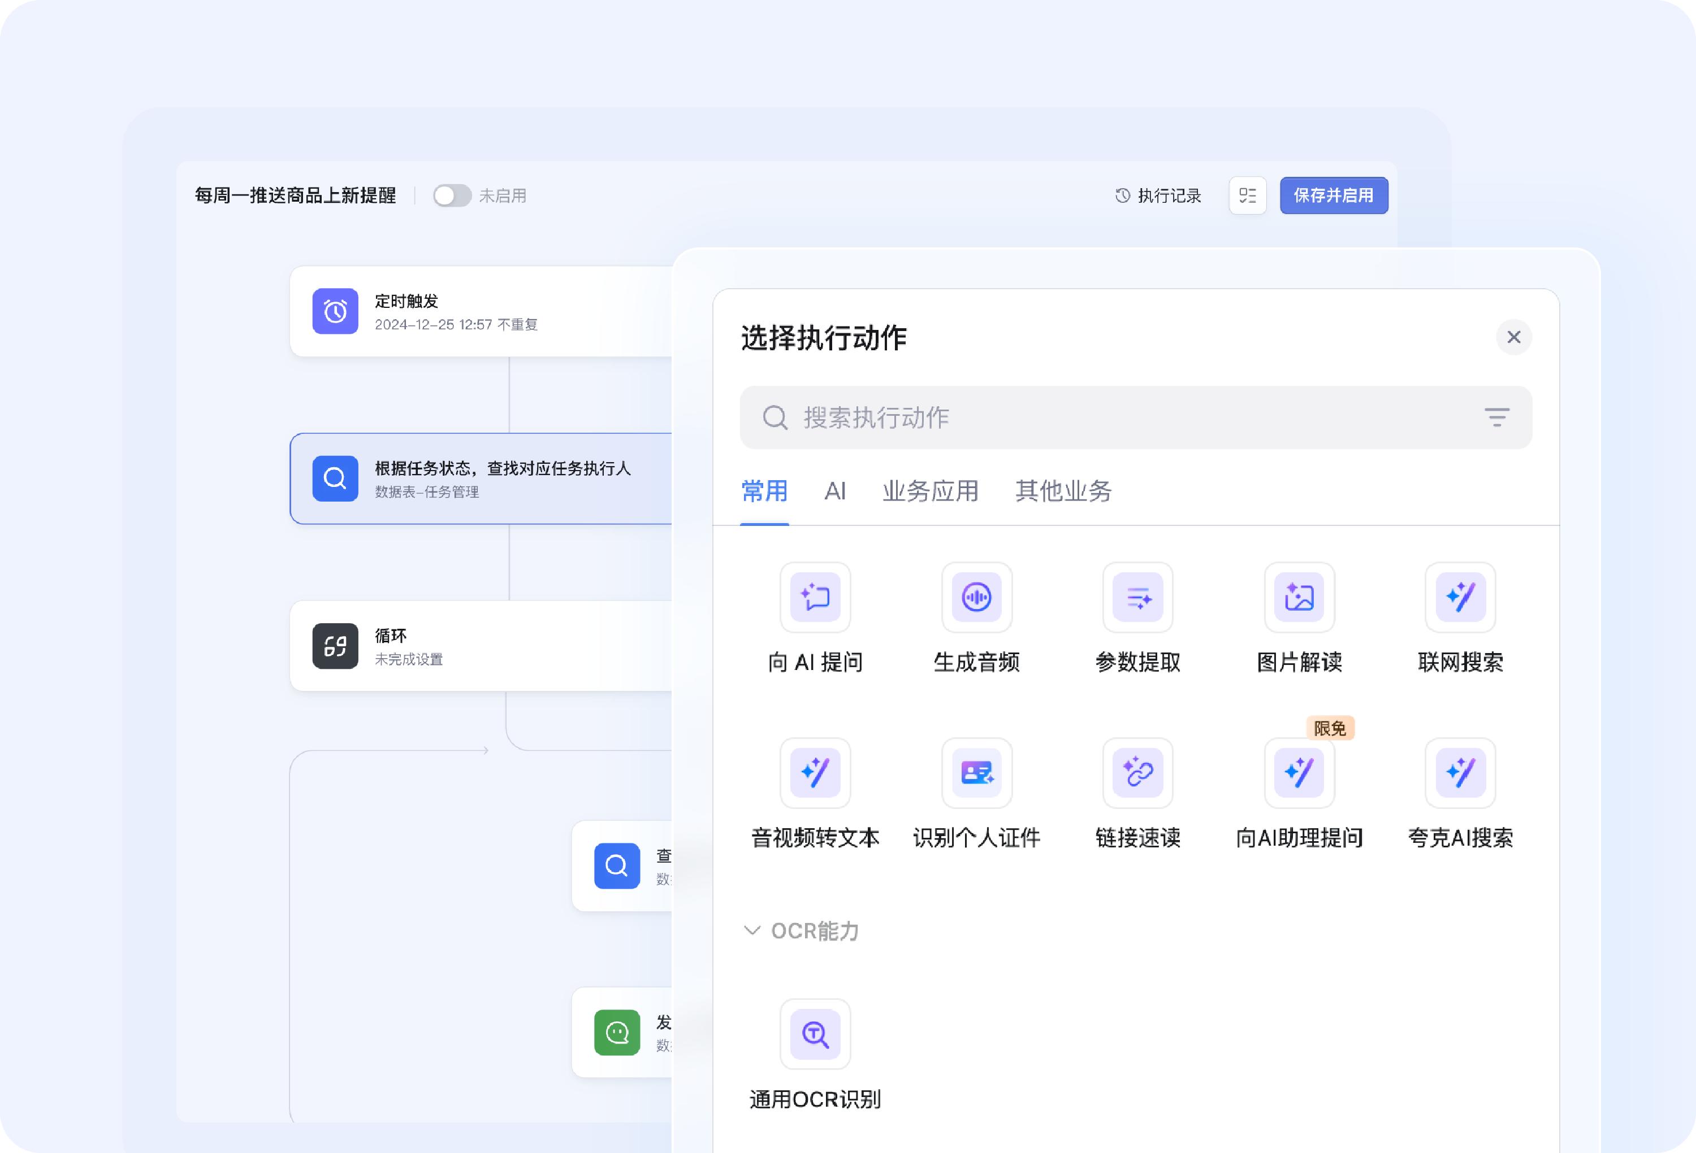Choose the 通用OCR识别 action
Screen dimensions: 1696x1153
pyautogui.click(x=815, y=1033)
